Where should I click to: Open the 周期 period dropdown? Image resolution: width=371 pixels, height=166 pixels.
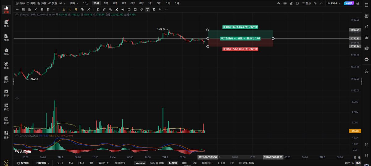coord(74,3)
